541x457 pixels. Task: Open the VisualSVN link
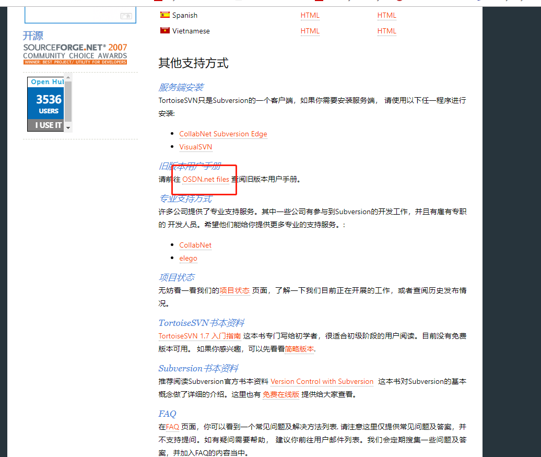pos(196,147)
